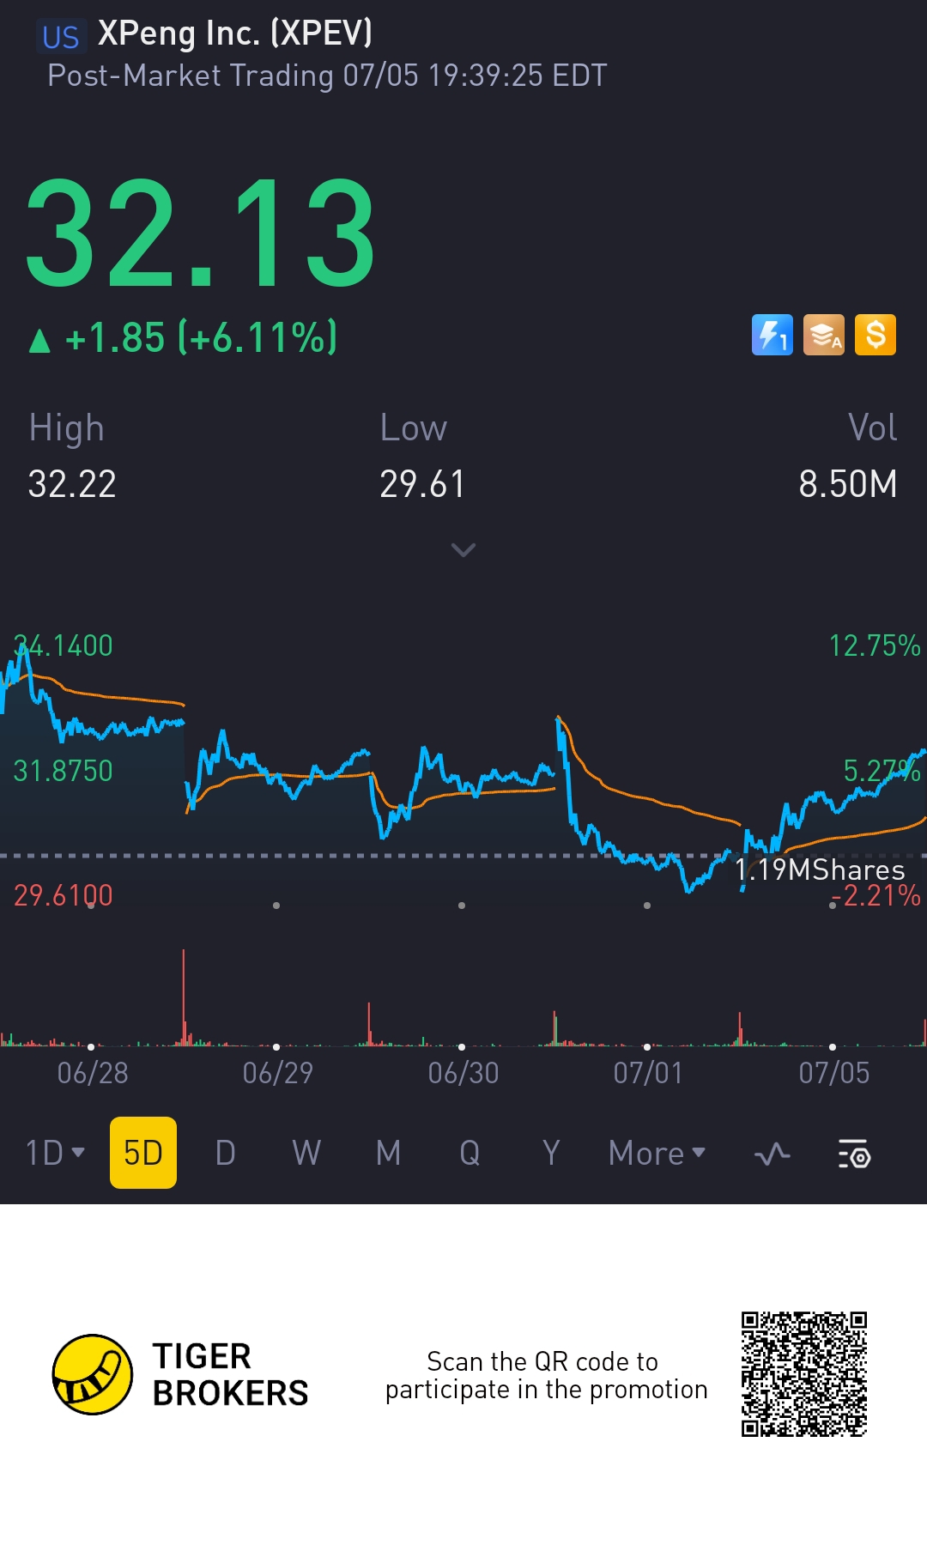
Task: Open chart settings list icon
Action: [x=854, y=1154]
